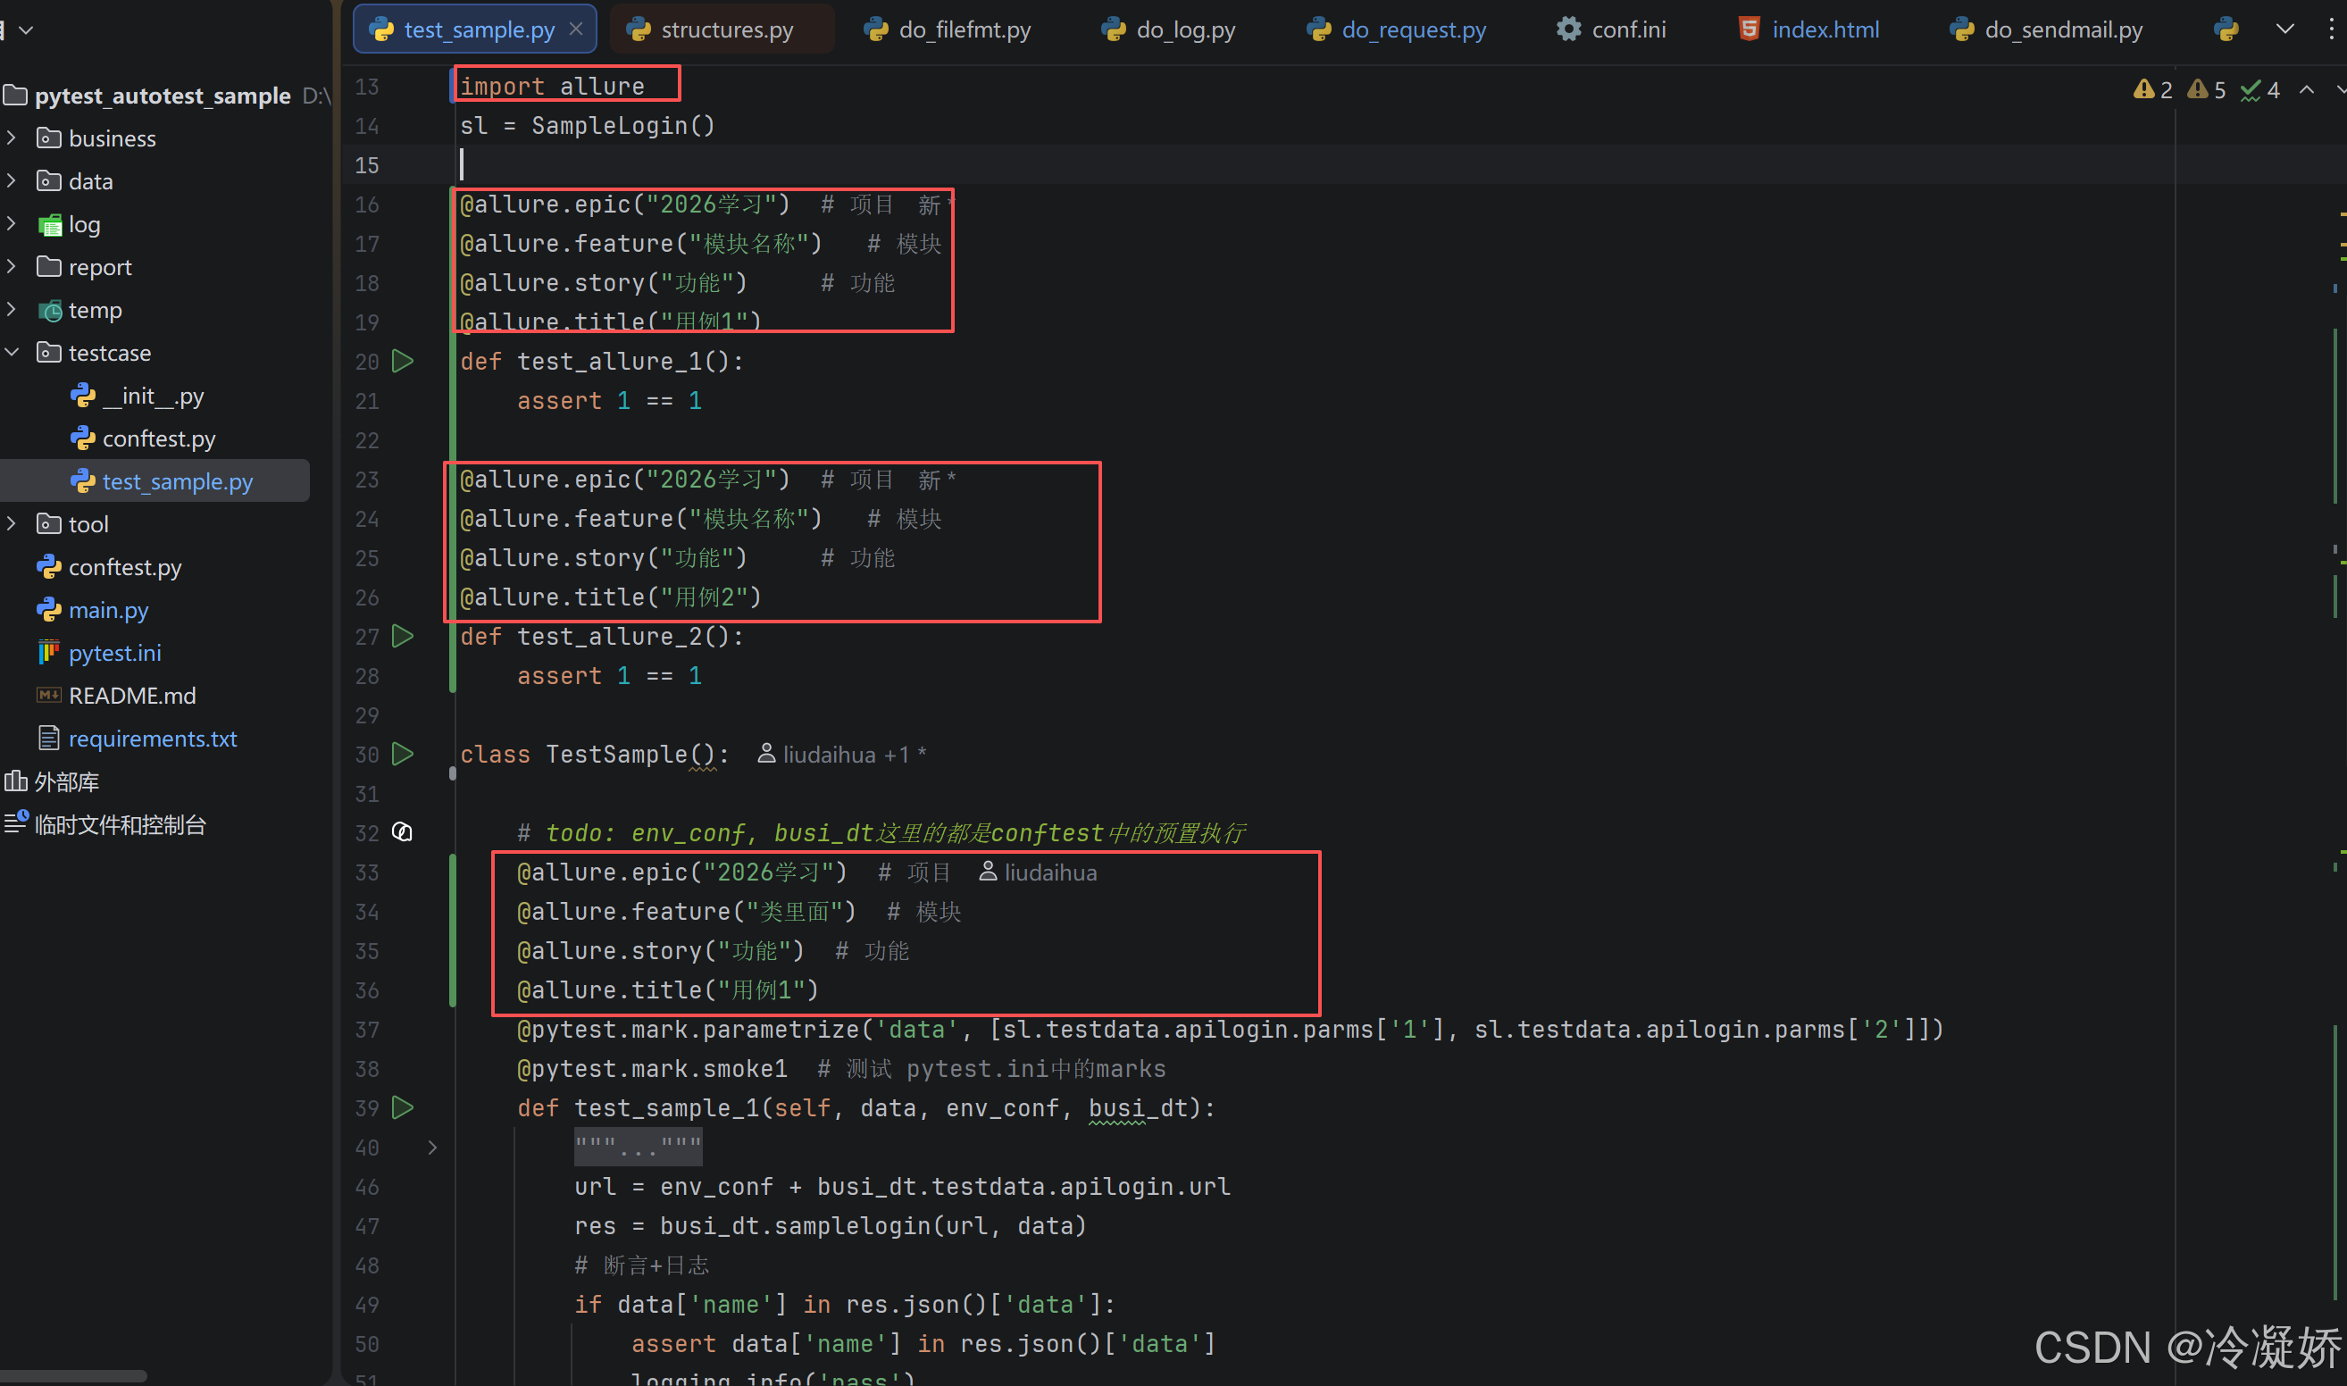Switch to the do_log.py tab

1168,29
